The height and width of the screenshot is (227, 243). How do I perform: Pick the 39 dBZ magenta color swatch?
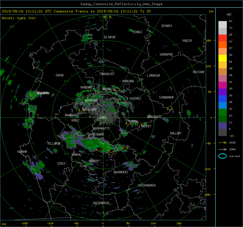tap(222, 85)
